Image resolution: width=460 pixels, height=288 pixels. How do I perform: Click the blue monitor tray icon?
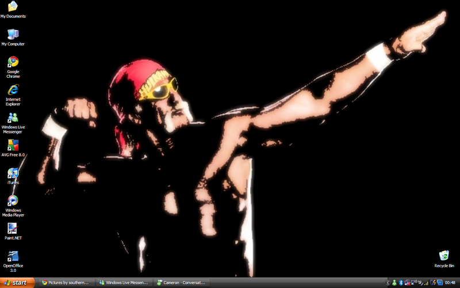click(440, 283)
